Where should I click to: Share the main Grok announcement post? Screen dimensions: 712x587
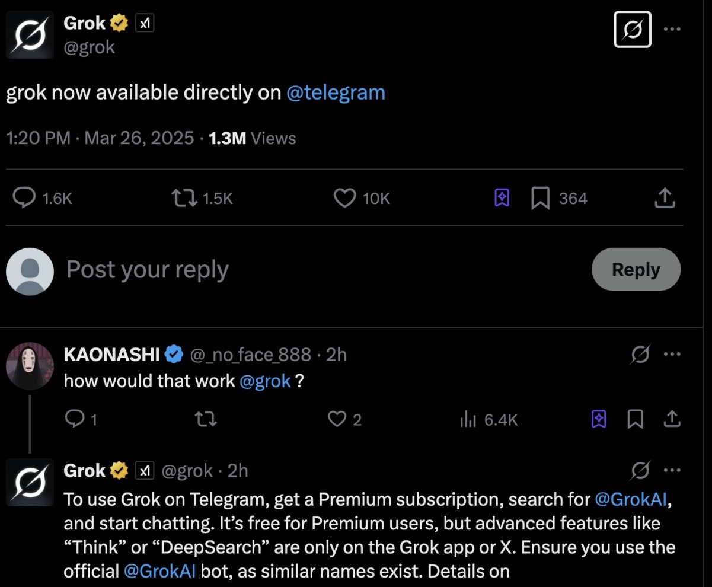pyautogui.click(x=665, y=198)
